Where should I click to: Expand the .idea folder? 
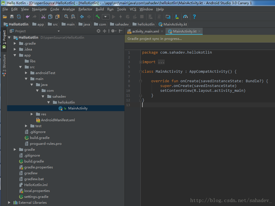pyautogui.click(x=15, y=49)
